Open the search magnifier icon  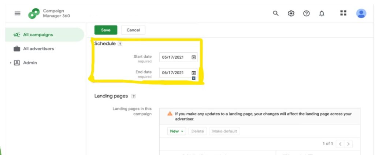pos(276,14)
